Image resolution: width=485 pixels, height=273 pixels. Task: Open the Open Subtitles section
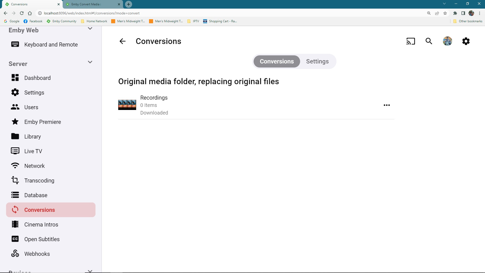[42, 239]
